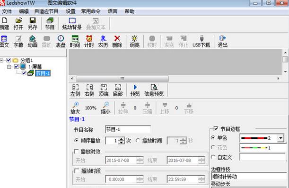Open the 边框特技 顺时针转动 combo box
Viewport: 289px width, 188px height.
(249, 177)
